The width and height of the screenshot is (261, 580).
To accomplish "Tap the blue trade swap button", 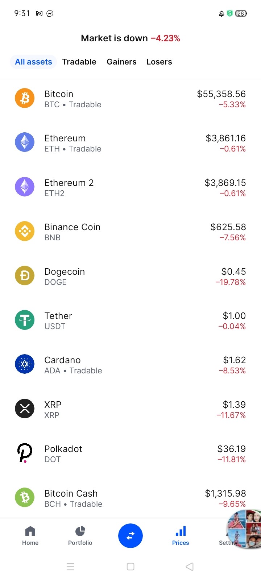I will click(130, 536).
